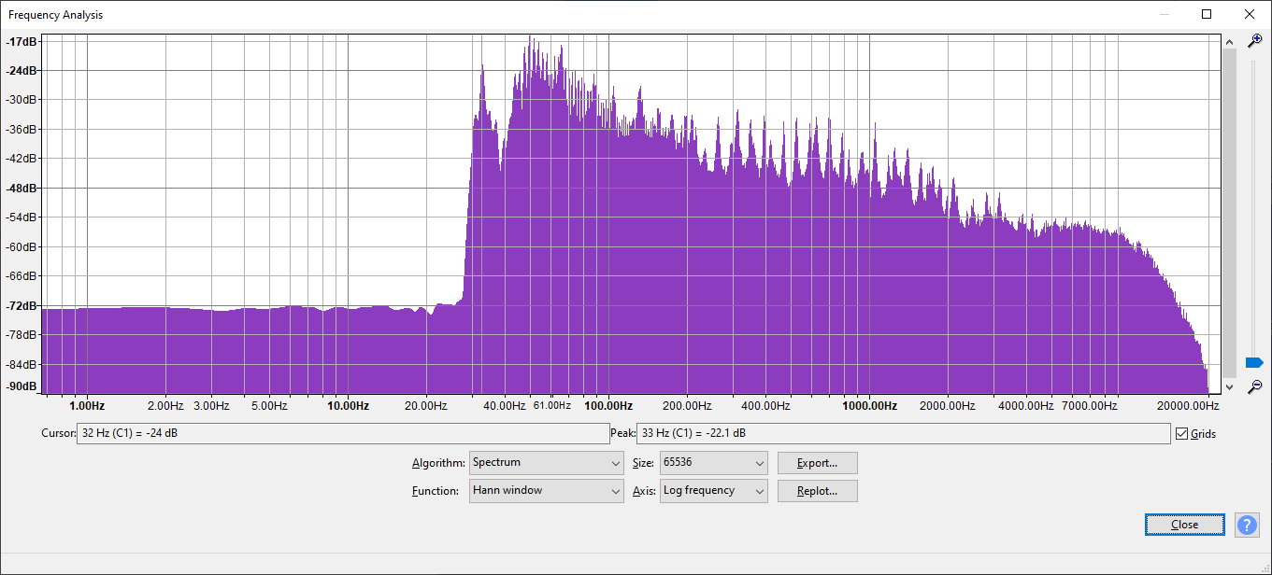Expand the Function dropdown showing Hann window

546,491
